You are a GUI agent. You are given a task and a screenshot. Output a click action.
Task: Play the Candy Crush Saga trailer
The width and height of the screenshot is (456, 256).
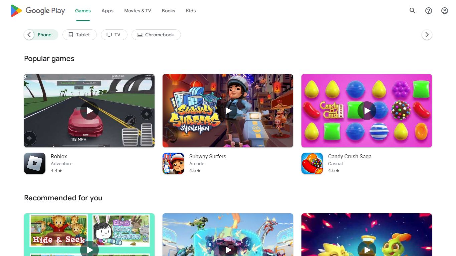[367, 111]
